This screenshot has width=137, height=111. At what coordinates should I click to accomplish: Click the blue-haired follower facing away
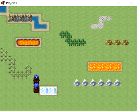(x=37, y=88)
